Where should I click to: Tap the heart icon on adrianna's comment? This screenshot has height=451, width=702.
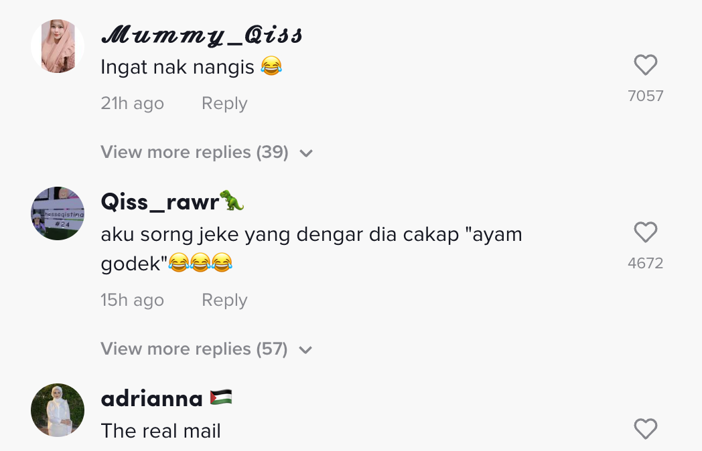tap(646, 429)
